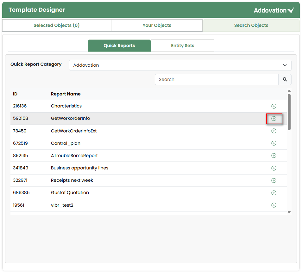Viewport: 302px width, 275px height.
Task: Switch to the Entity Sets tab
Action: coord(182,46)
